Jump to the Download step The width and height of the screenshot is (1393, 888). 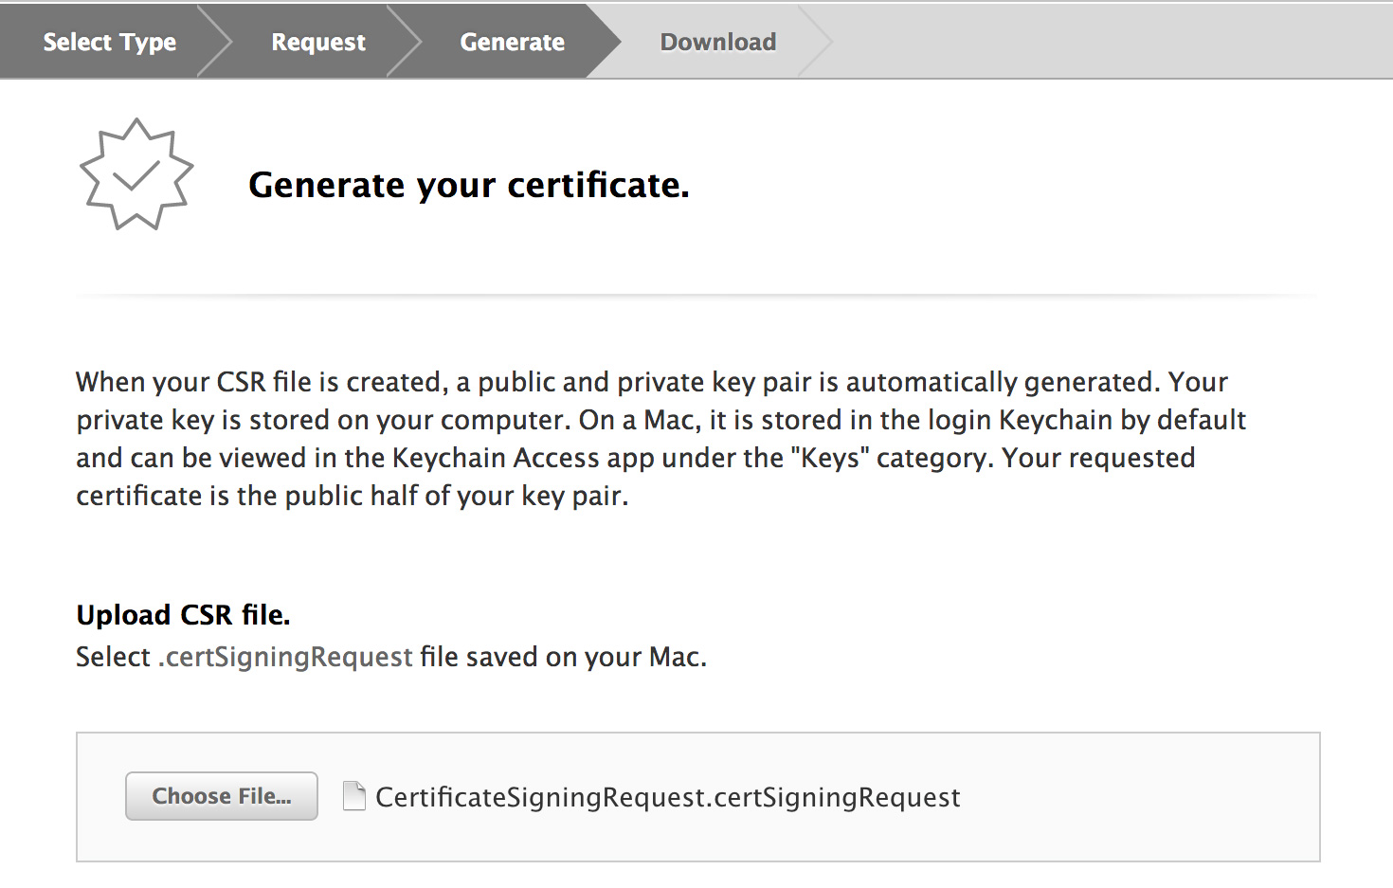point(718,42)
